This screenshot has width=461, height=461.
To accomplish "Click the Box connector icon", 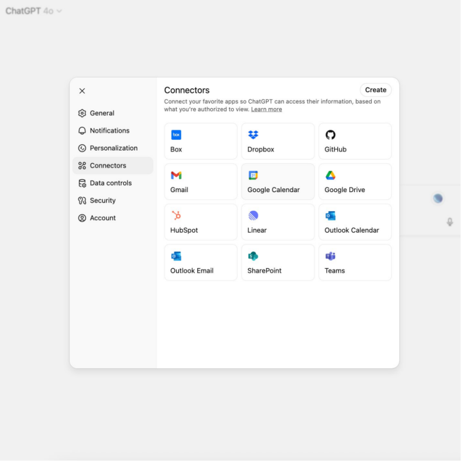I will point(176,134).
